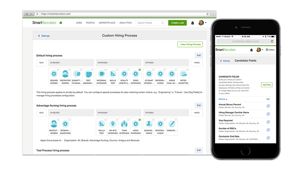This screenshot has height=170, width=303.
Task: Edit the Visa Required field
Action: [x=268, y=122]
